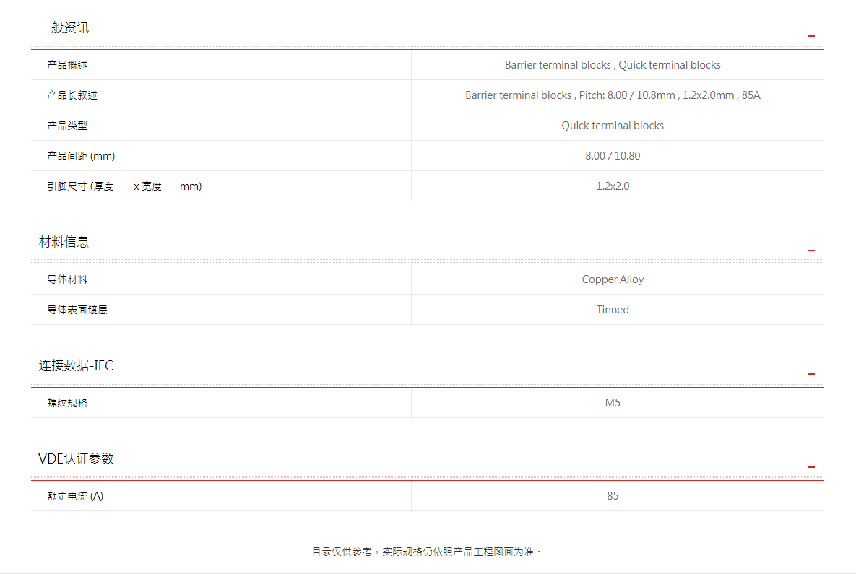
Task: Select the 导体材料 row label
Action: point(67,279)
